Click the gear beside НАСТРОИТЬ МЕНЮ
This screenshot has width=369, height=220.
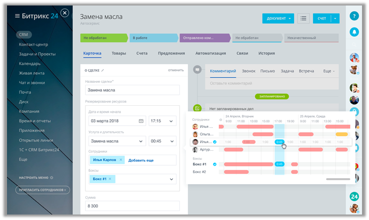[52, 178]
